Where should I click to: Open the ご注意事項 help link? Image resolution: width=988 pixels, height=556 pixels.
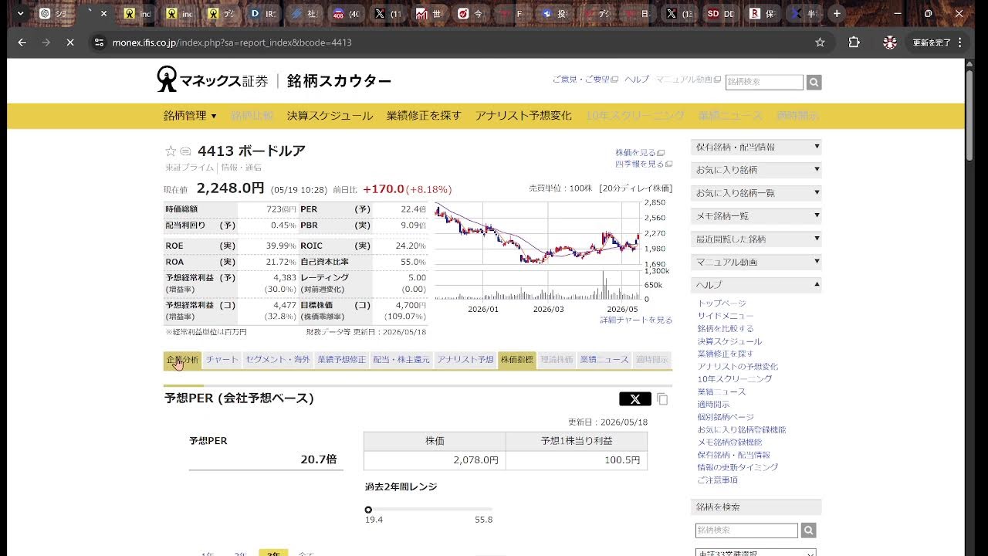pyautogui.click(x=718, y=480)
